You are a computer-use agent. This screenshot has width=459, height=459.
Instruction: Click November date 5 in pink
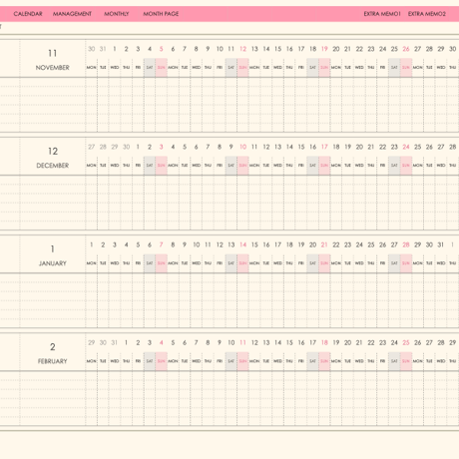pos(162,49)
